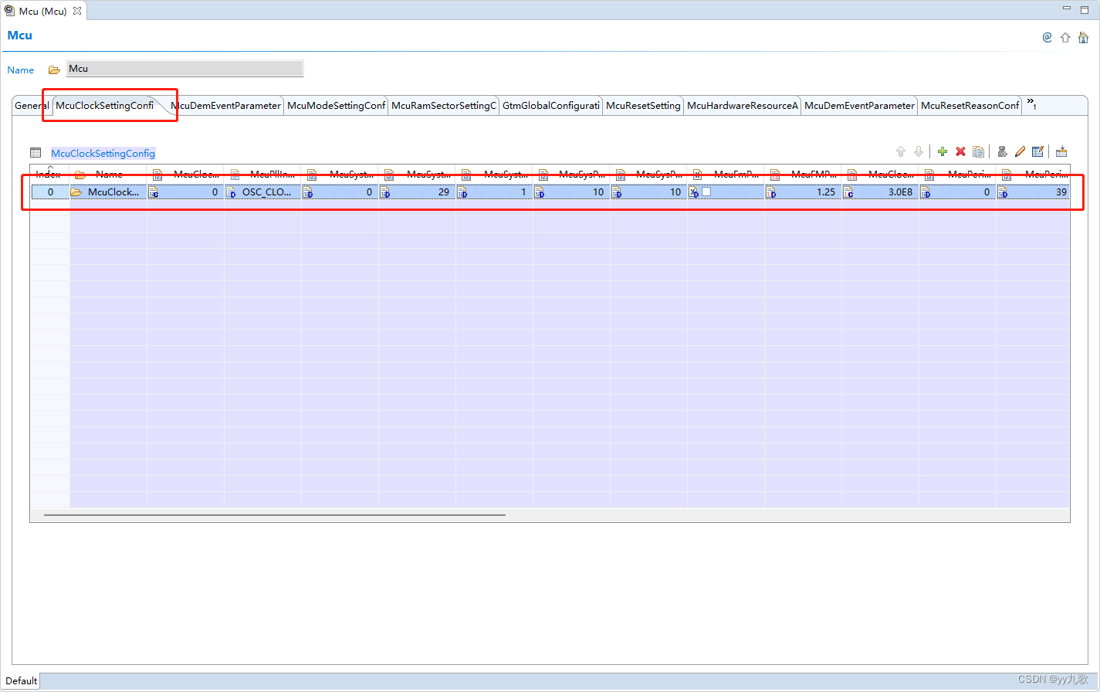Sort by the Index column header
The height and width of the screenshot is (692, 1100).
[49, 174]
